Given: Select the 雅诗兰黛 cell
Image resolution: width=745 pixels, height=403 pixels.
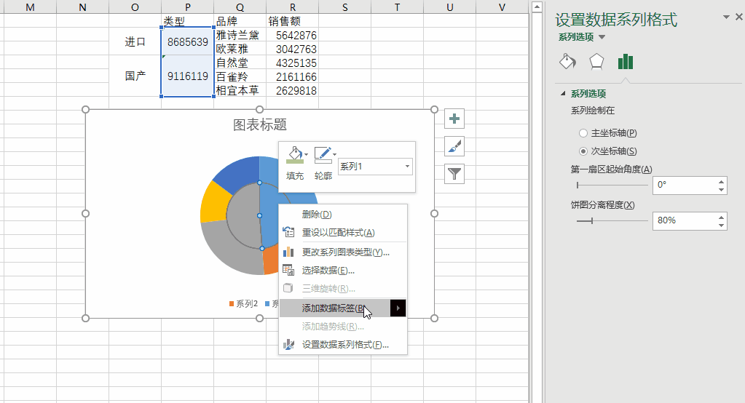Looking at the screenshot, I should [x=240, y=35].
